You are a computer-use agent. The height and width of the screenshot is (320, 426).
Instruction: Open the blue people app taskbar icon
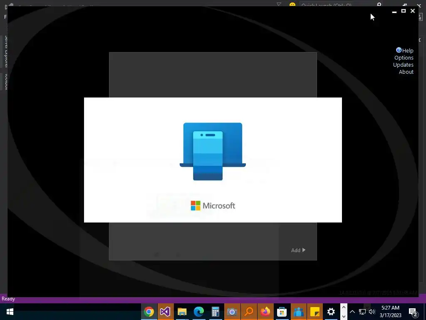298,312
